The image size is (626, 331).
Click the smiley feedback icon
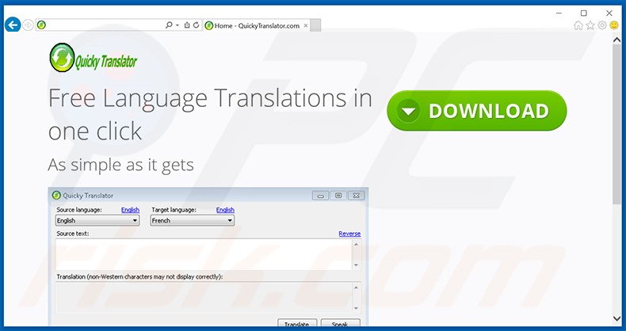point(614,25)
